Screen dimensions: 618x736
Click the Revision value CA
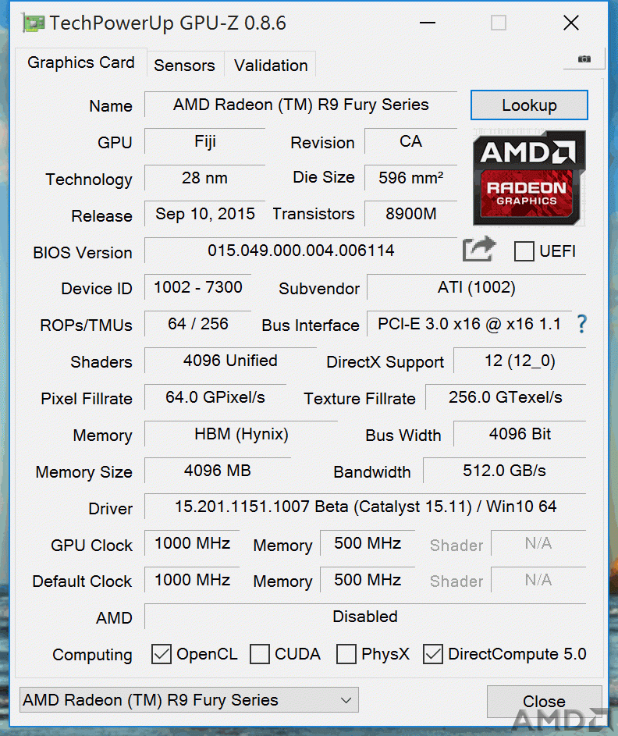click(x=410, y=141)
